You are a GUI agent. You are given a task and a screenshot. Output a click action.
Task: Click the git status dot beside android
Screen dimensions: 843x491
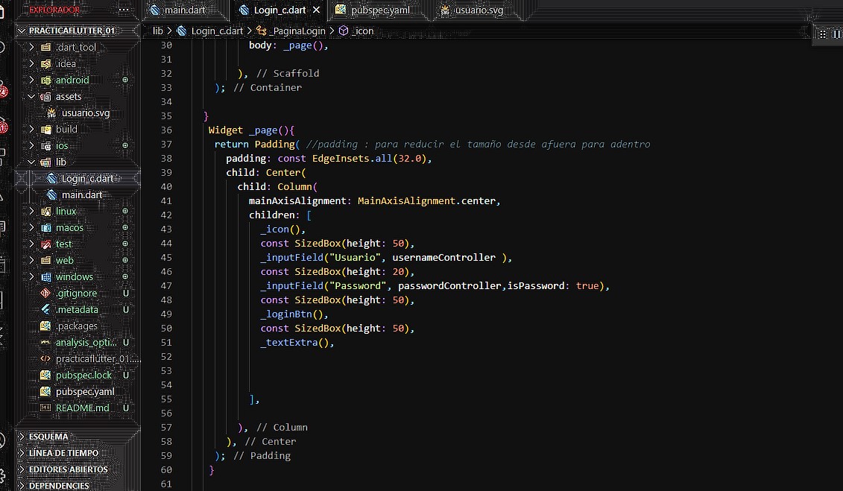[125, 80]
